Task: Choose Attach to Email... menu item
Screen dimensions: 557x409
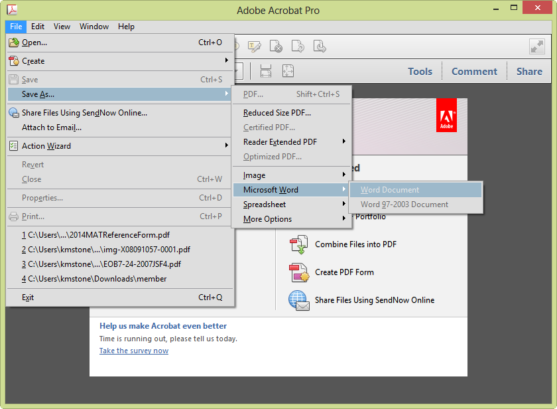Action: tap(120, 127)
